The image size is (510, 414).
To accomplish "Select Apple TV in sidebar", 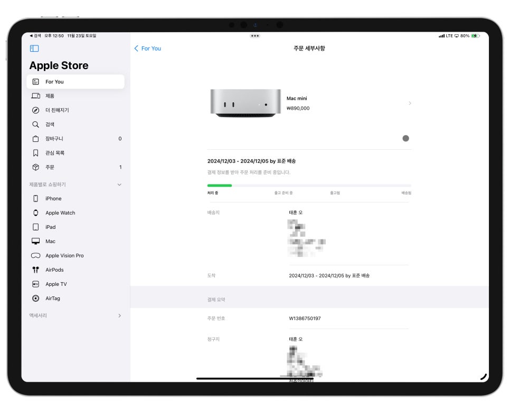I will coord(75,284).
